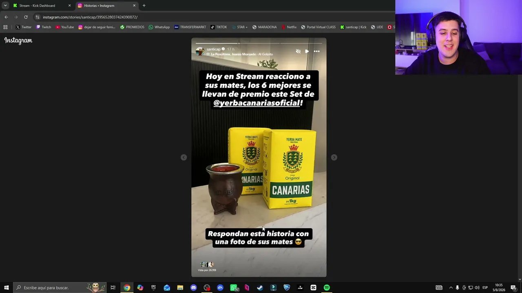Close the Stream - Kick Dashboard tab

tap(69, 6)
